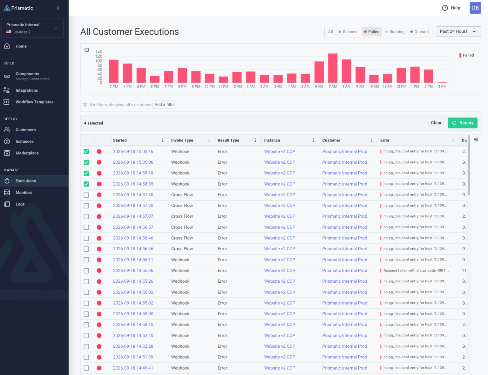Toggle the Failed series in chart legend

coord(466,55)
